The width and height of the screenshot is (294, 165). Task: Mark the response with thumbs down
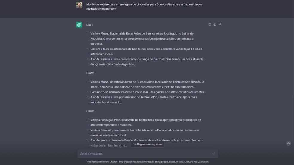click(x=220, y=24)
